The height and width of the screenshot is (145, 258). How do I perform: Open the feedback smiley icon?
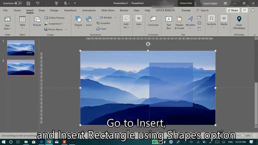click(253, 10)
